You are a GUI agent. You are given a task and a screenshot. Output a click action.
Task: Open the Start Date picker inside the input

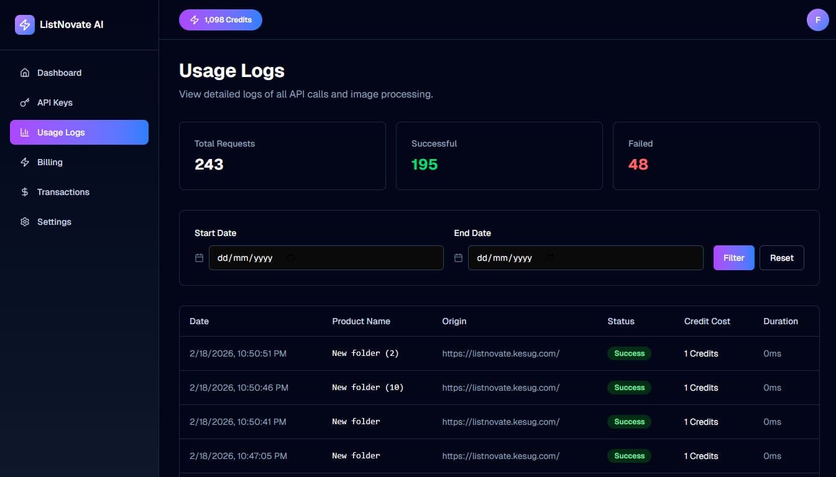click(290, 258)
